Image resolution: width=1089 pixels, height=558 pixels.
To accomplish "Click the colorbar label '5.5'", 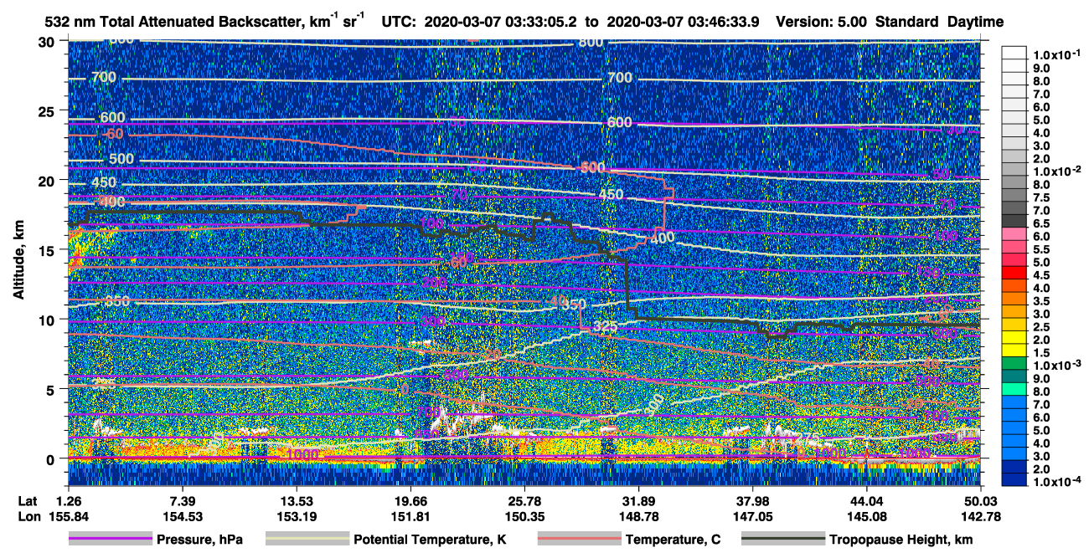I will click(1042, 249).
